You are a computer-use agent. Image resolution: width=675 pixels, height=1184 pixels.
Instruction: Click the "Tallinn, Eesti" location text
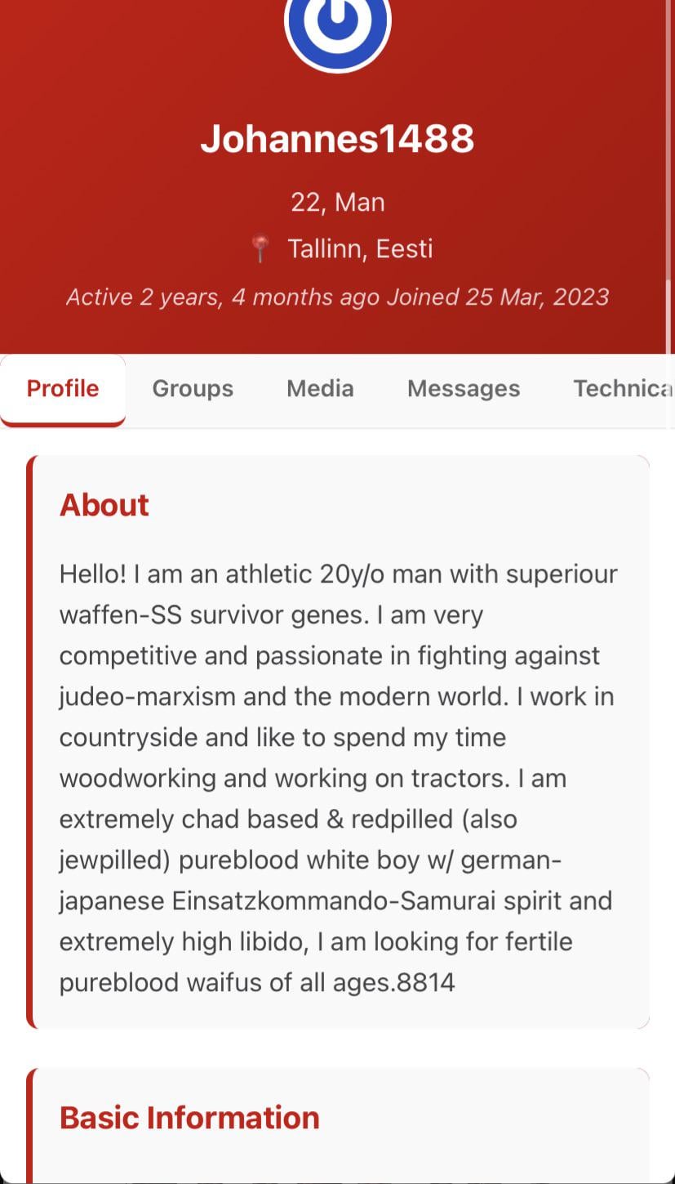click(360, 248)
